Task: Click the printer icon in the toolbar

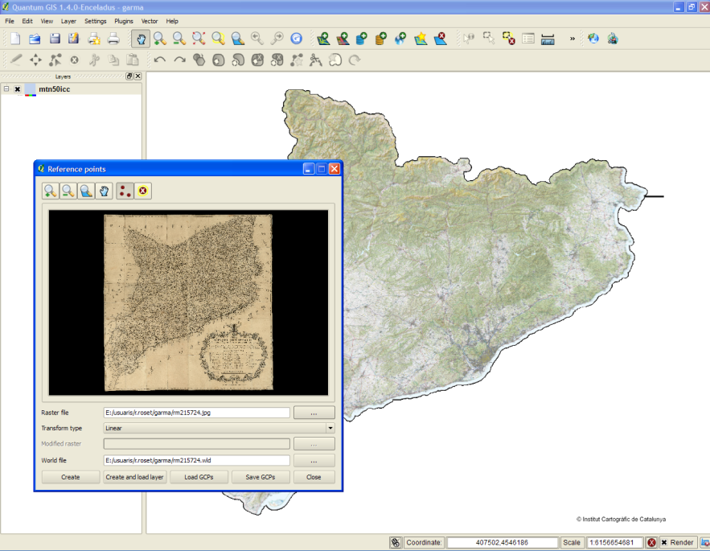Action: [113, 39]
